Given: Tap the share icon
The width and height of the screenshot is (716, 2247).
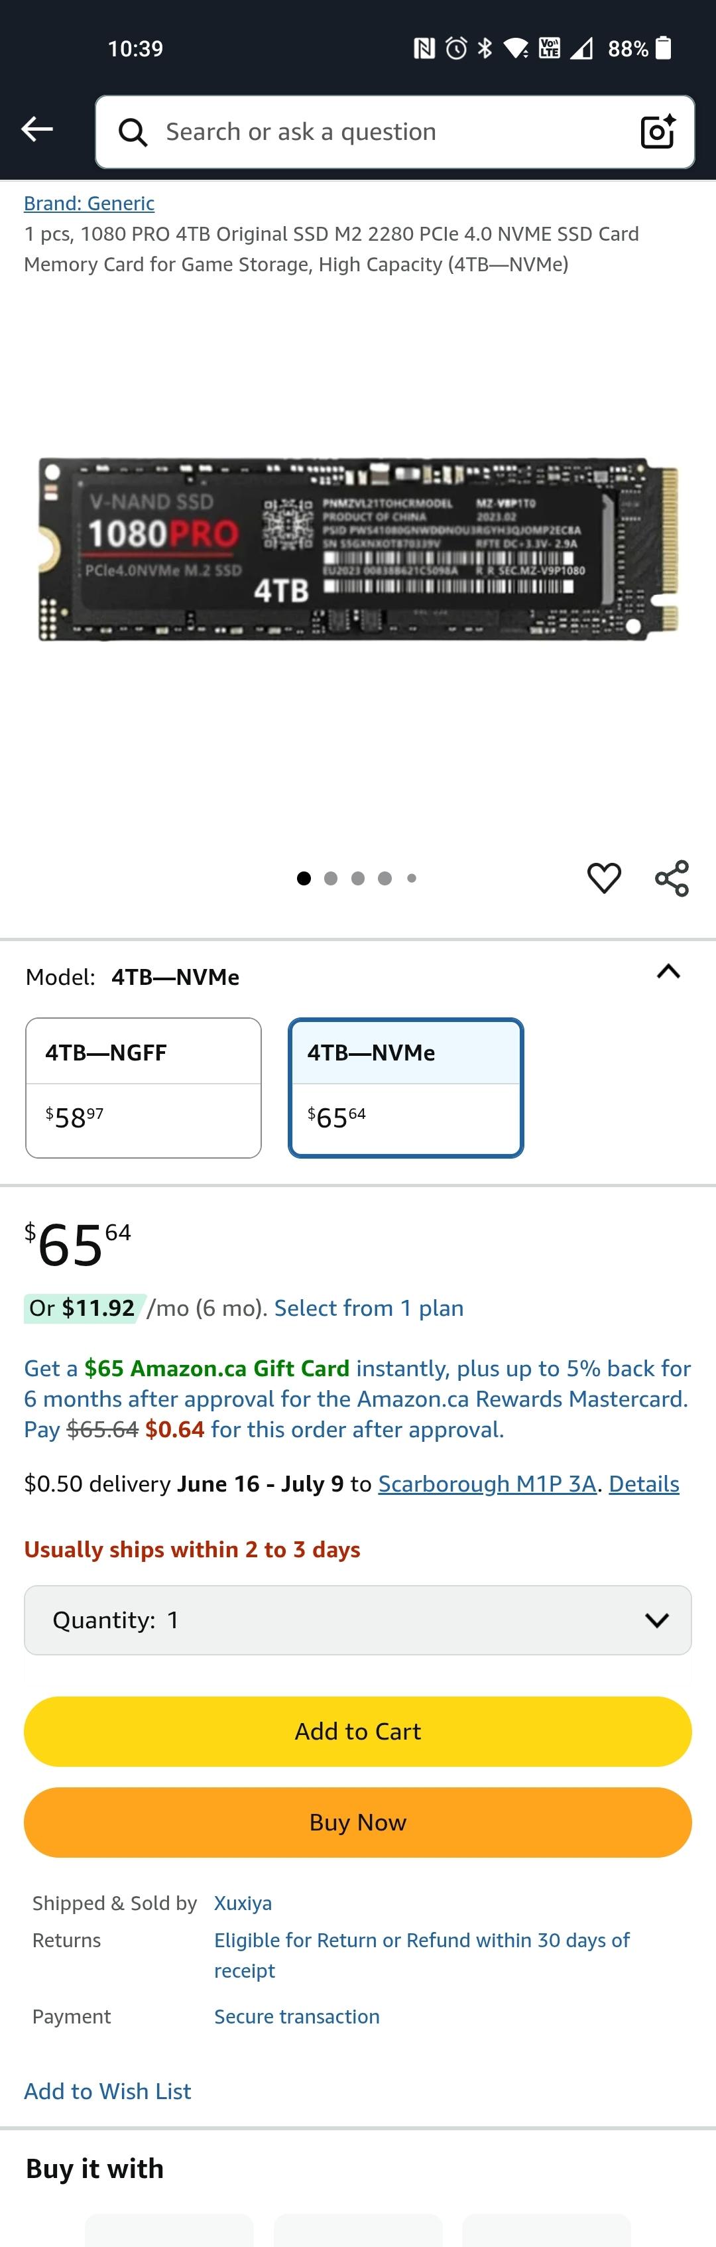Looking at the screenshot, I should point(672,877).
